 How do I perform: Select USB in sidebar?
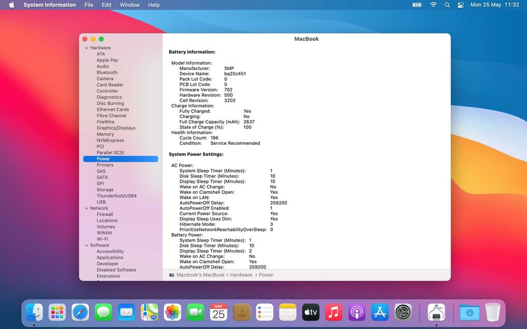pos(101,202)
